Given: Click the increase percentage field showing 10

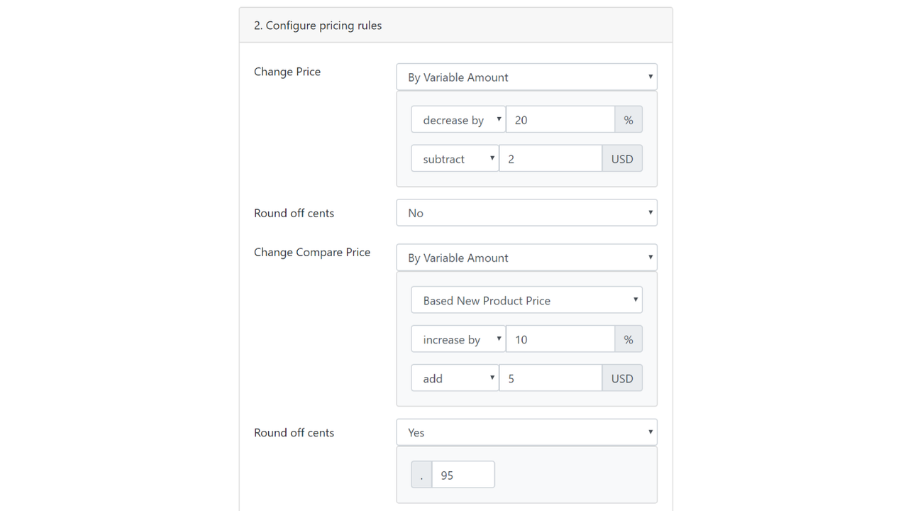Looking at the screenshot, I should 560,339.
